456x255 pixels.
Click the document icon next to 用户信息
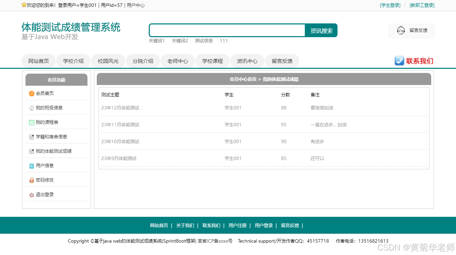tap(31, 165)
